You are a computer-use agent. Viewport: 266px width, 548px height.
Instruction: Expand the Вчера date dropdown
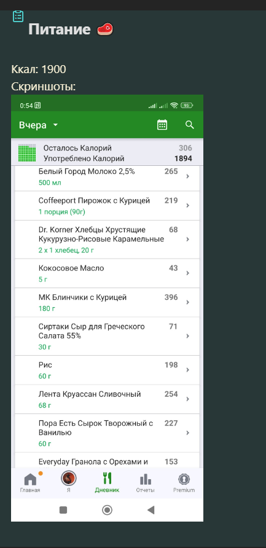point(39,125)
